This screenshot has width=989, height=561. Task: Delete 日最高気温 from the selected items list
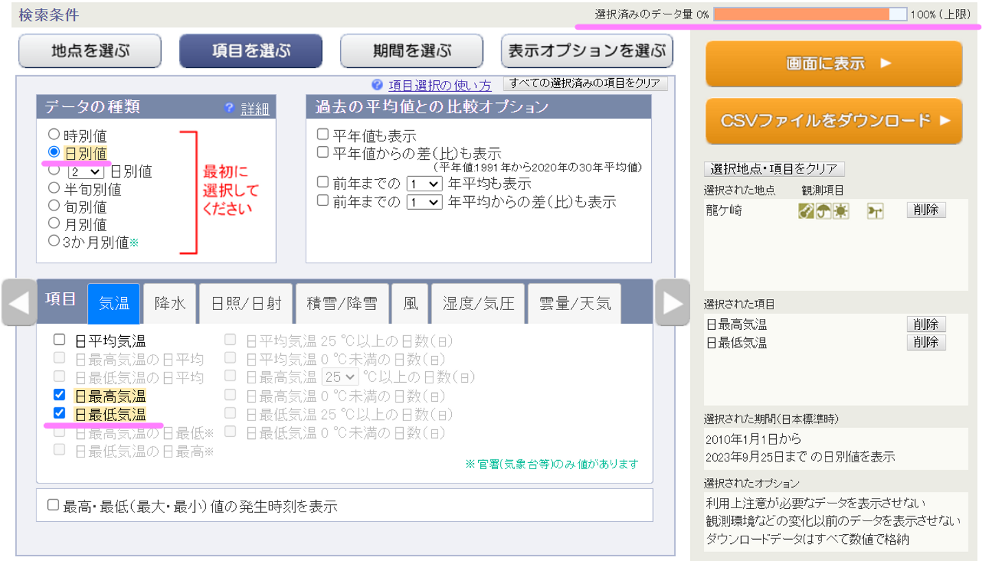pyautogui.click(x=926, y=324)
